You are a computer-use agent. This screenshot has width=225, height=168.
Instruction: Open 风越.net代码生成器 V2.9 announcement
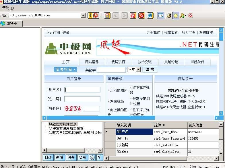(176, 96)
